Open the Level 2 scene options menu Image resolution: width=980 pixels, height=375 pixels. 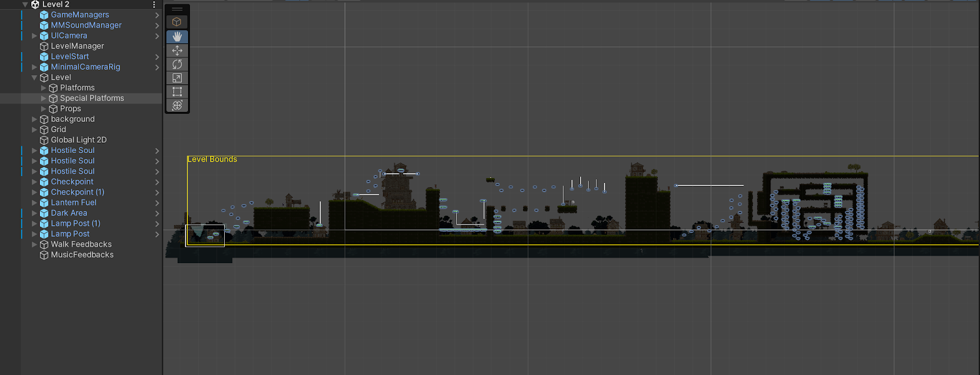point(154,4)
